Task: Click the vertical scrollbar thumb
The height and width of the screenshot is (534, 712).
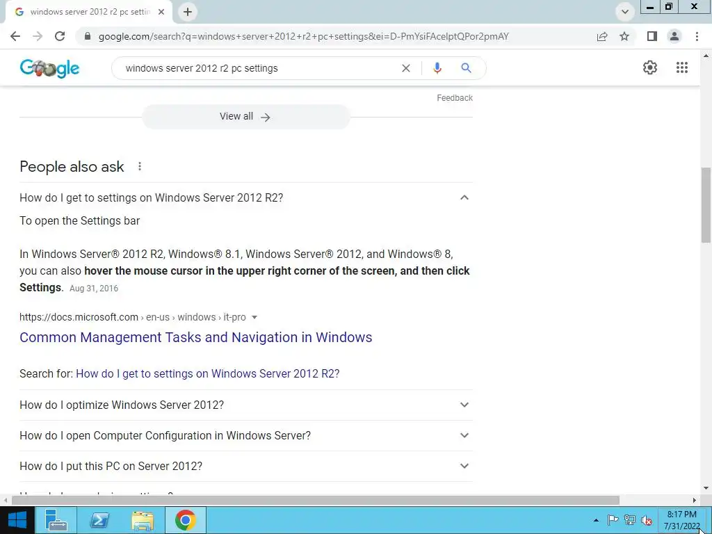Action: [706, 205]
